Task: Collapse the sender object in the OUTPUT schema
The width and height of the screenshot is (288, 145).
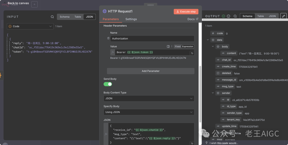Action: (x=213, y=93)
